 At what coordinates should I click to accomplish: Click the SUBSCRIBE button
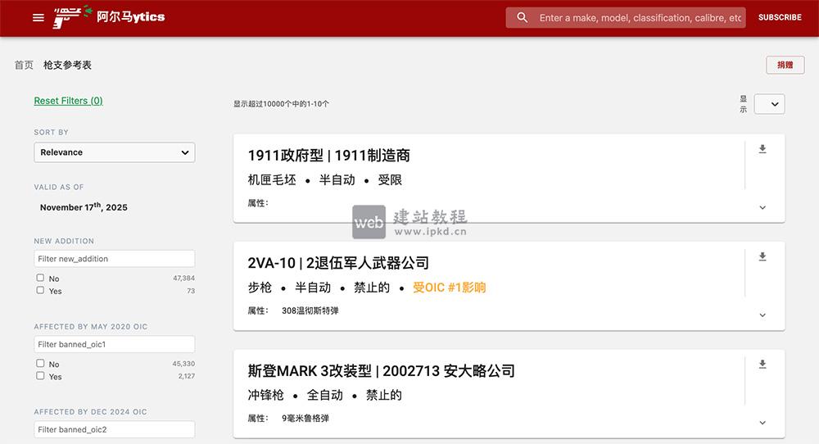point(780,17)
